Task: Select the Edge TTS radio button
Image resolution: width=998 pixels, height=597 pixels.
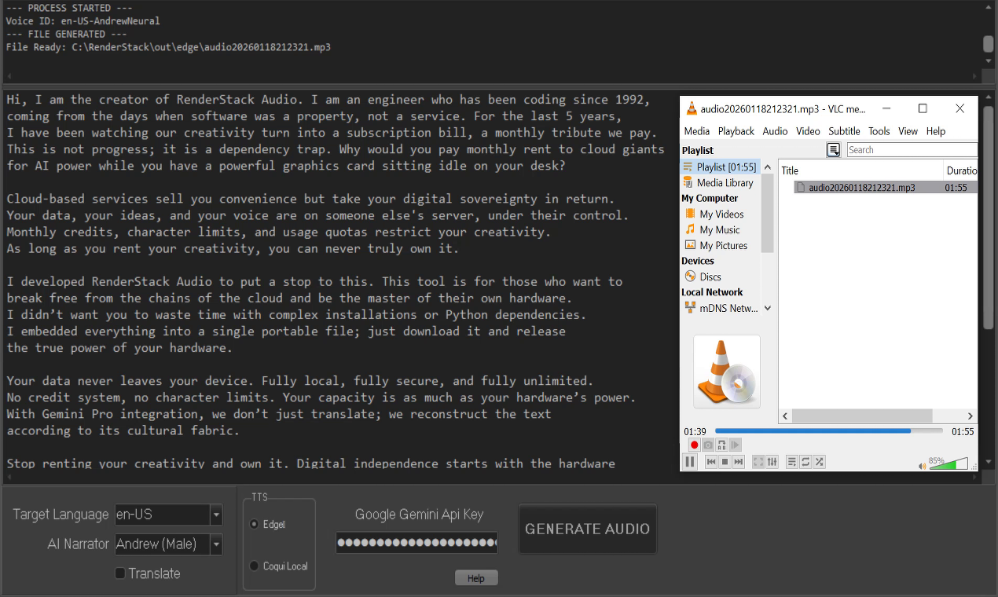Action: coord(254,524)
